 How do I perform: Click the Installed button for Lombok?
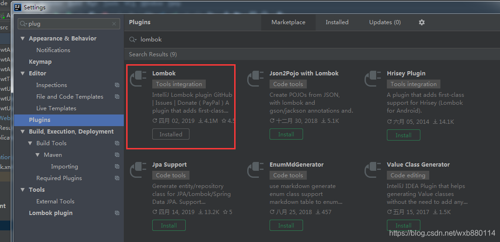[171, 134]
